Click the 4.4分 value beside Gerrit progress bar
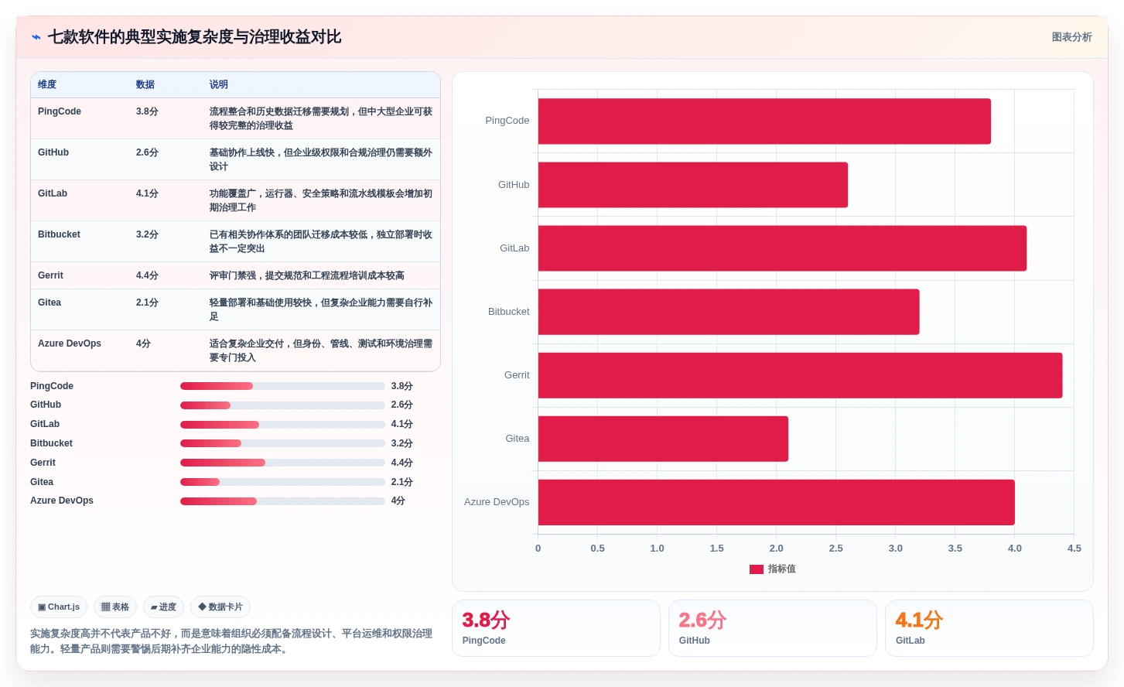Viewport: 1124px width, 687px height. click(402, 463)
